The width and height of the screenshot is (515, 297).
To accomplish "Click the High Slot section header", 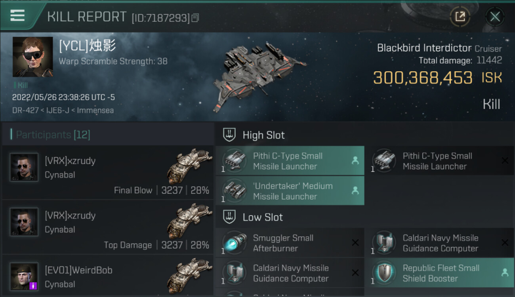I will [x=263, y=135].
